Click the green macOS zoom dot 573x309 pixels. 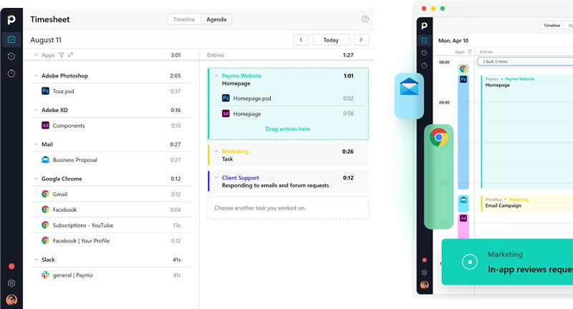443,9
